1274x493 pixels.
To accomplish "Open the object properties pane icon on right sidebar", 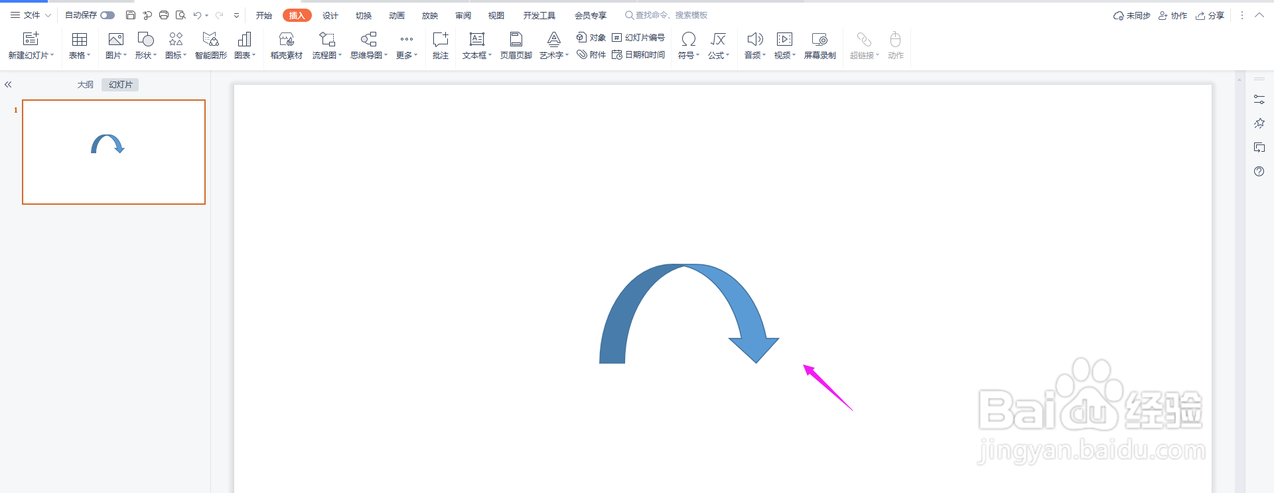I will [x=1259, y=99].
